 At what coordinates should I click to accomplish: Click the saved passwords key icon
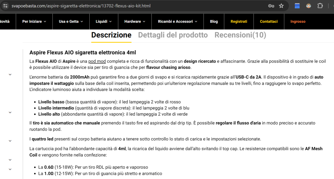click(271, 6)
